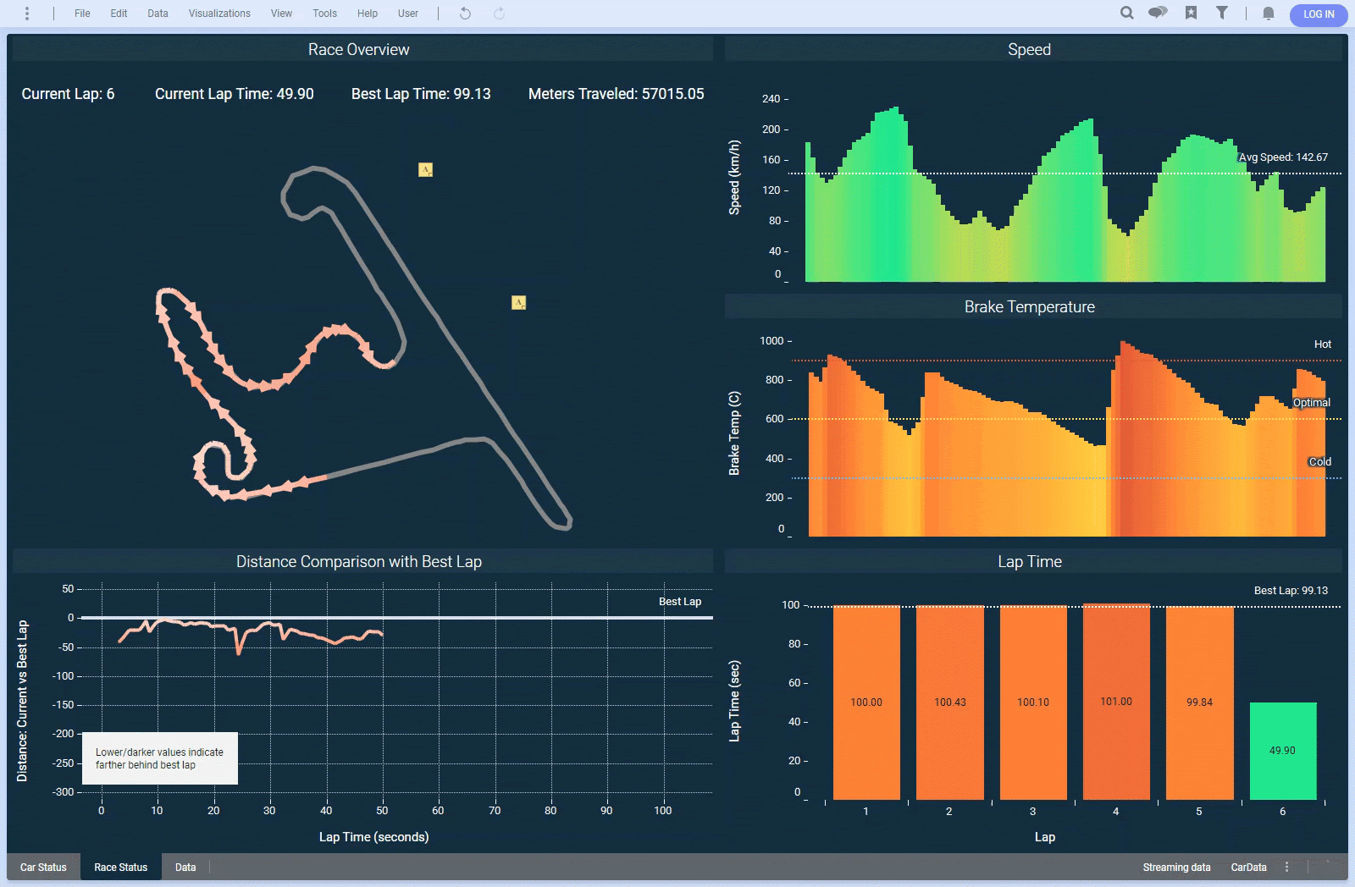This screenshot has height=887, width=1355.
Task: Click Distance Comparison with Best Lap title
Action: pos(359,562)
